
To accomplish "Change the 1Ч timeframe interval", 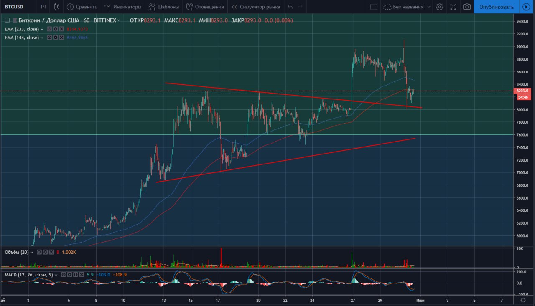I will [x=43, y=7].
